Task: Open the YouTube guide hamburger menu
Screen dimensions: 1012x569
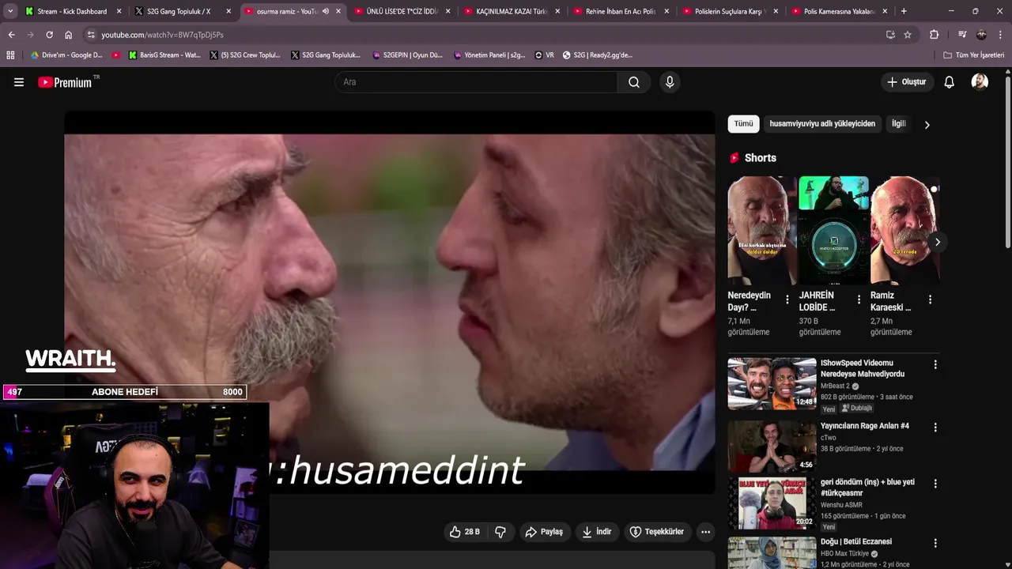Action: click(19, 82)
